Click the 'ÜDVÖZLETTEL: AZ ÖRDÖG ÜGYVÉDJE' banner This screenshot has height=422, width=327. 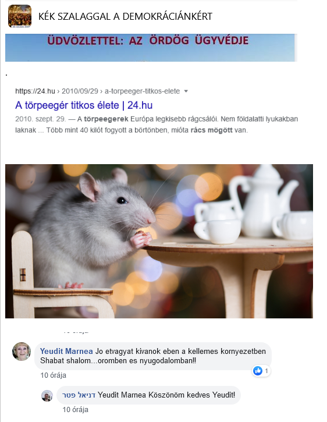click(150, 48)
